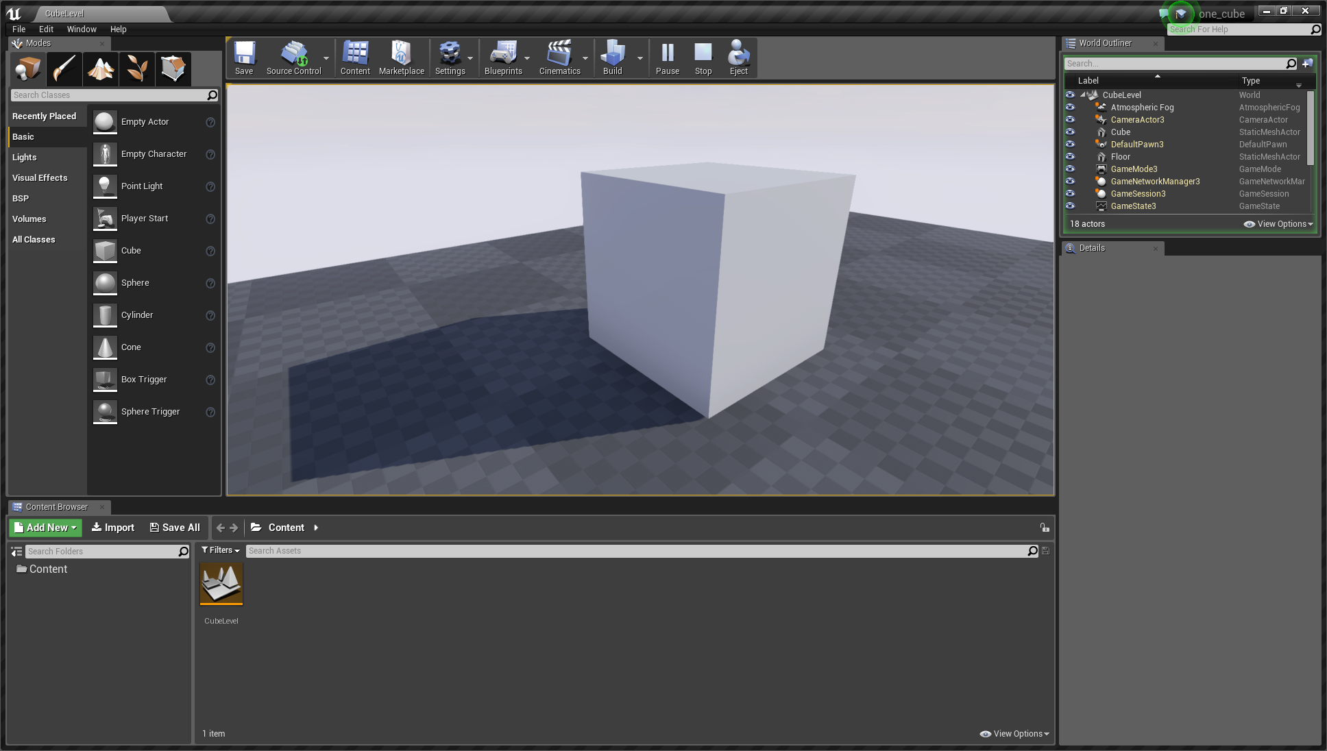Select the CubeLevel asset thumbnail
This screenshot has height=751, width=1327.
(x=221, y=584)
